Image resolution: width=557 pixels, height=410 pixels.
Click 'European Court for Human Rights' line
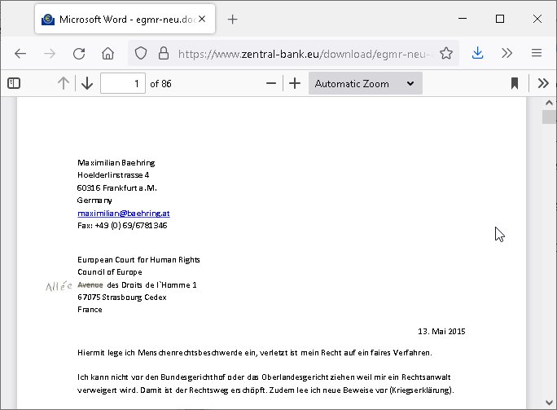coord(138,260)
